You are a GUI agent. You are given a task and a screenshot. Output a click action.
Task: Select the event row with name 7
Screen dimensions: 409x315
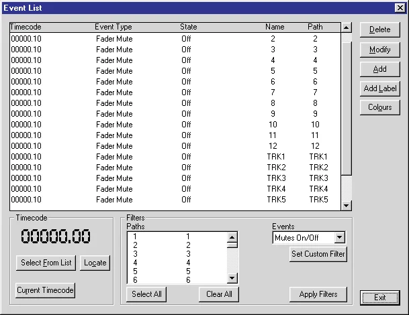tap(175, 92)
